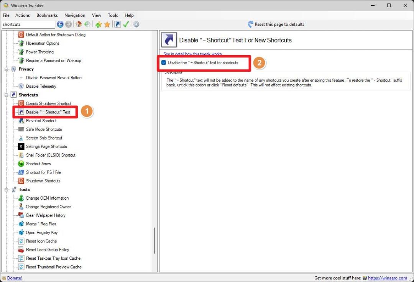Open the View menu
The image size is (414, 282).
[96, 15]
